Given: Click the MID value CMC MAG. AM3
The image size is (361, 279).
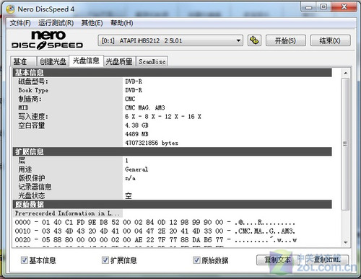Looking at the screenshot, I should 145,107.
